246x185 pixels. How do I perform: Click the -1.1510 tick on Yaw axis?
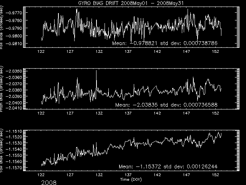coord(22,132)
